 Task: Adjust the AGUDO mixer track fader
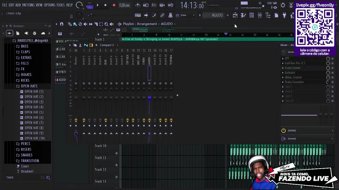149,98
